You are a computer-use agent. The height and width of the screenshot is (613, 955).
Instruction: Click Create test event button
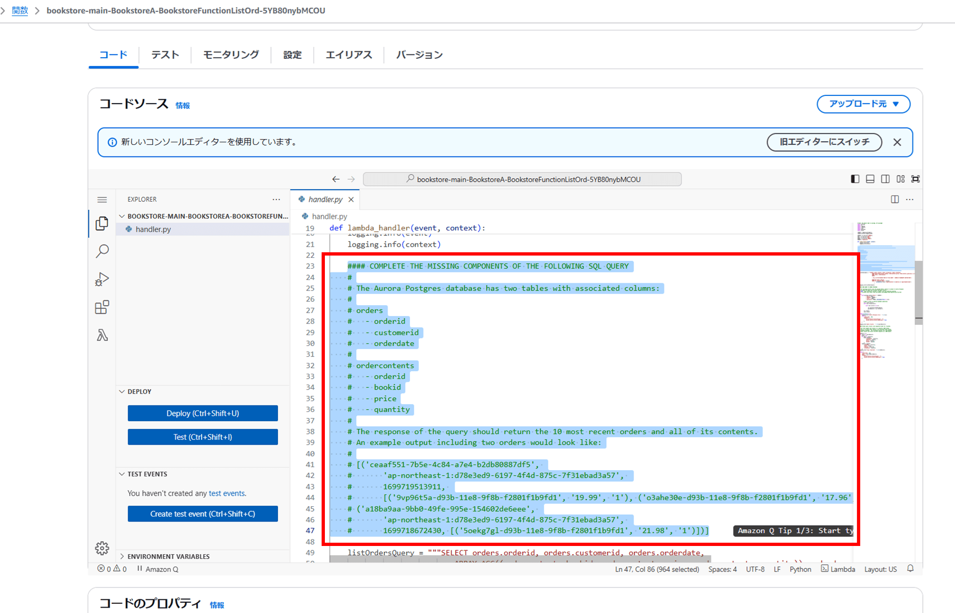tap(203, 514)
